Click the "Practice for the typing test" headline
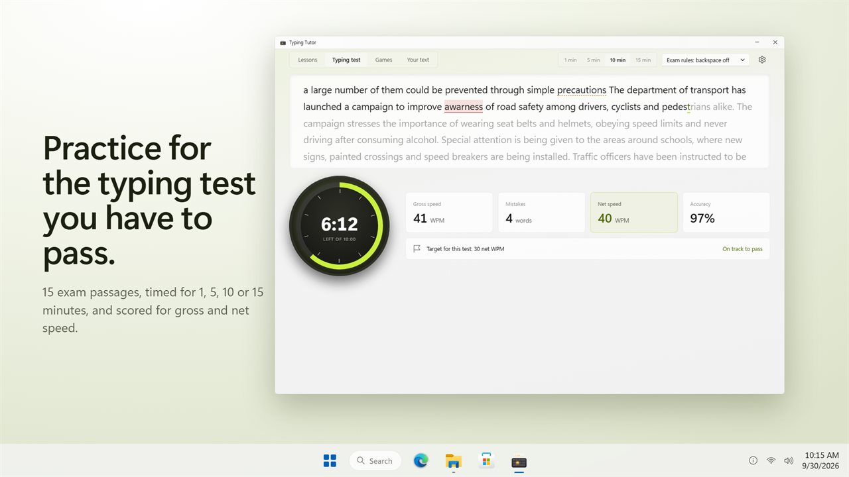 point(149,201)
